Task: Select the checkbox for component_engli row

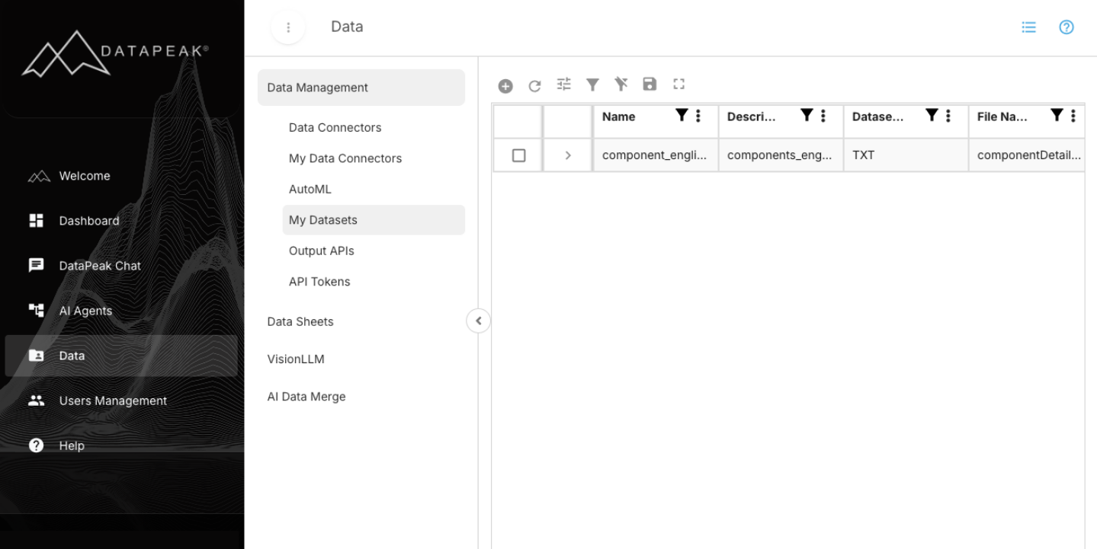Action: click(518, 155)
